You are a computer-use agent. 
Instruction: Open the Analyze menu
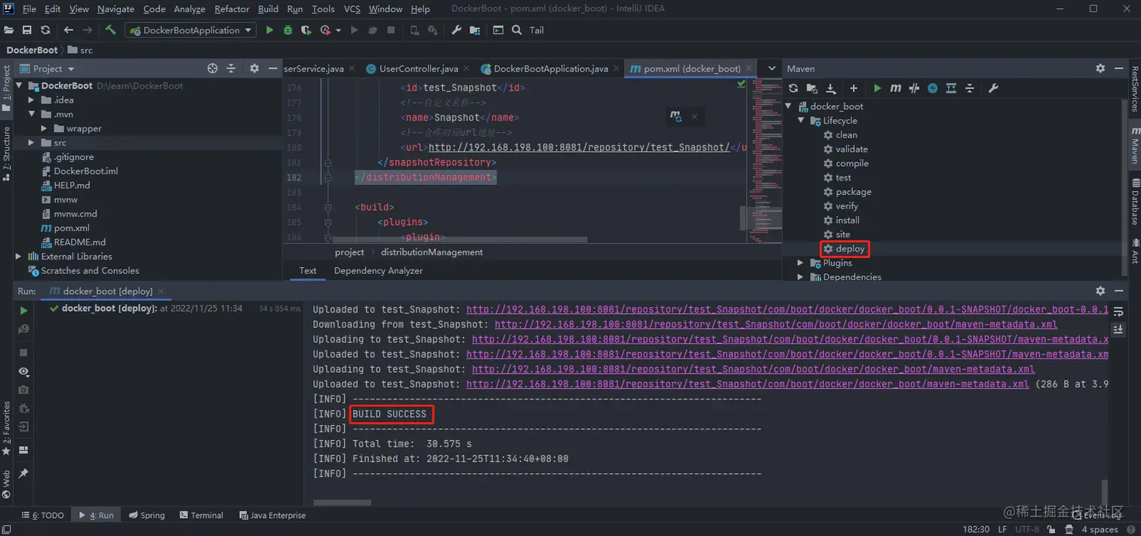click(189, 9)
